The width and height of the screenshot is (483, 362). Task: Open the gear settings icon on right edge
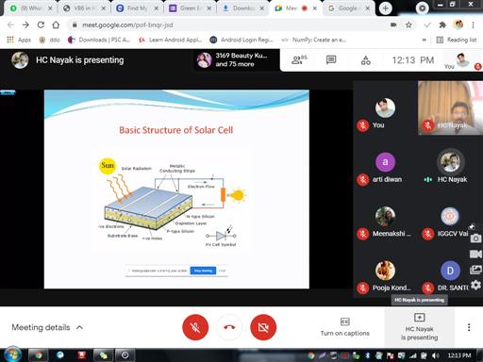click(475, 285)
